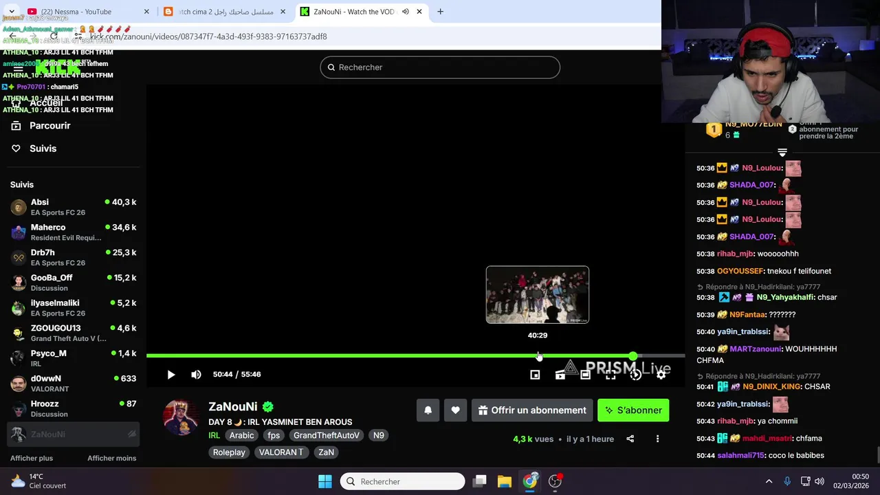Viewport: 880px width, 495px height.
Task: Enable the mini player icon
Action: point(535,375)
